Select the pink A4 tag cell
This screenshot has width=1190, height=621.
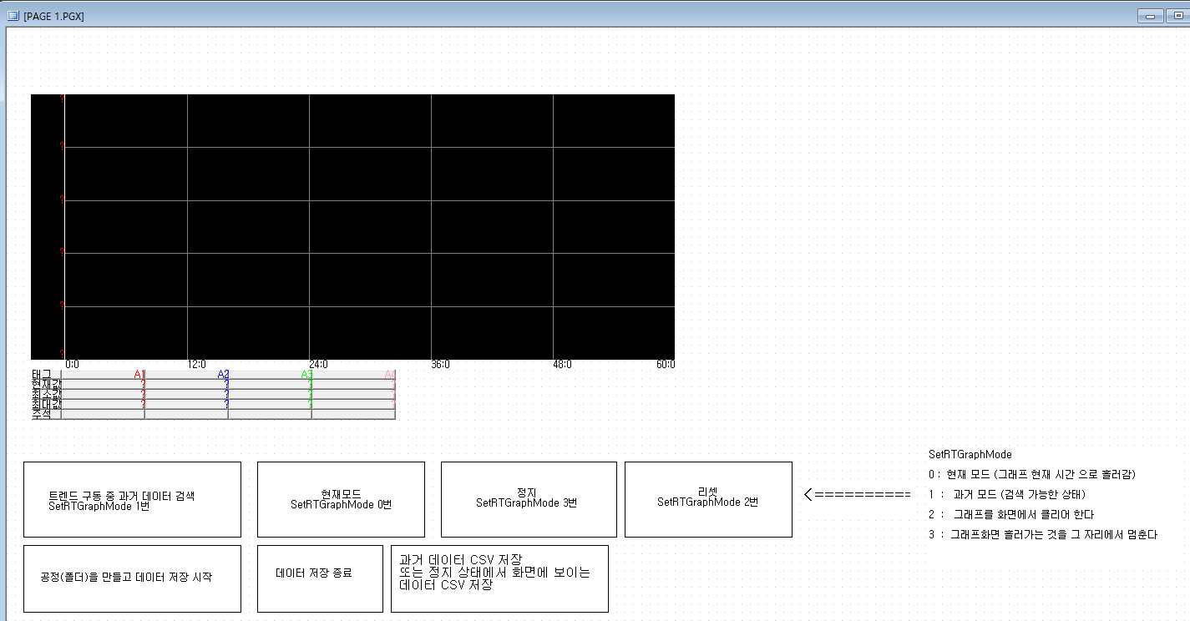click(354, 375)
